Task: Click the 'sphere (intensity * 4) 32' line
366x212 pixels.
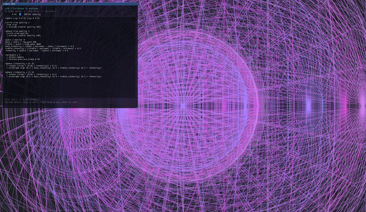Action: coord(20,63)
